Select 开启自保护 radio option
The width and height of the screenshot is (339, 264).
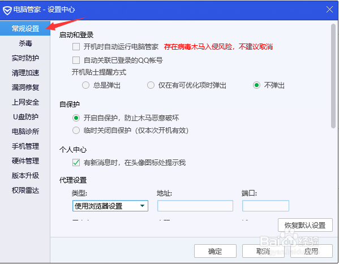[x=76, y=118]
